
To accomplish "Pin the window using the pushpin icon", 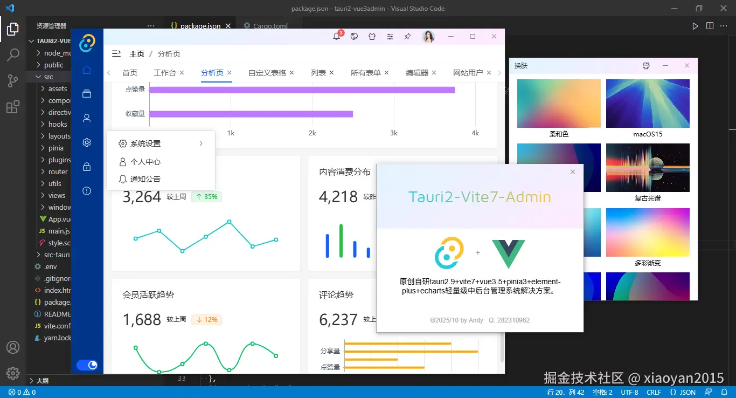I will (408, 36).
